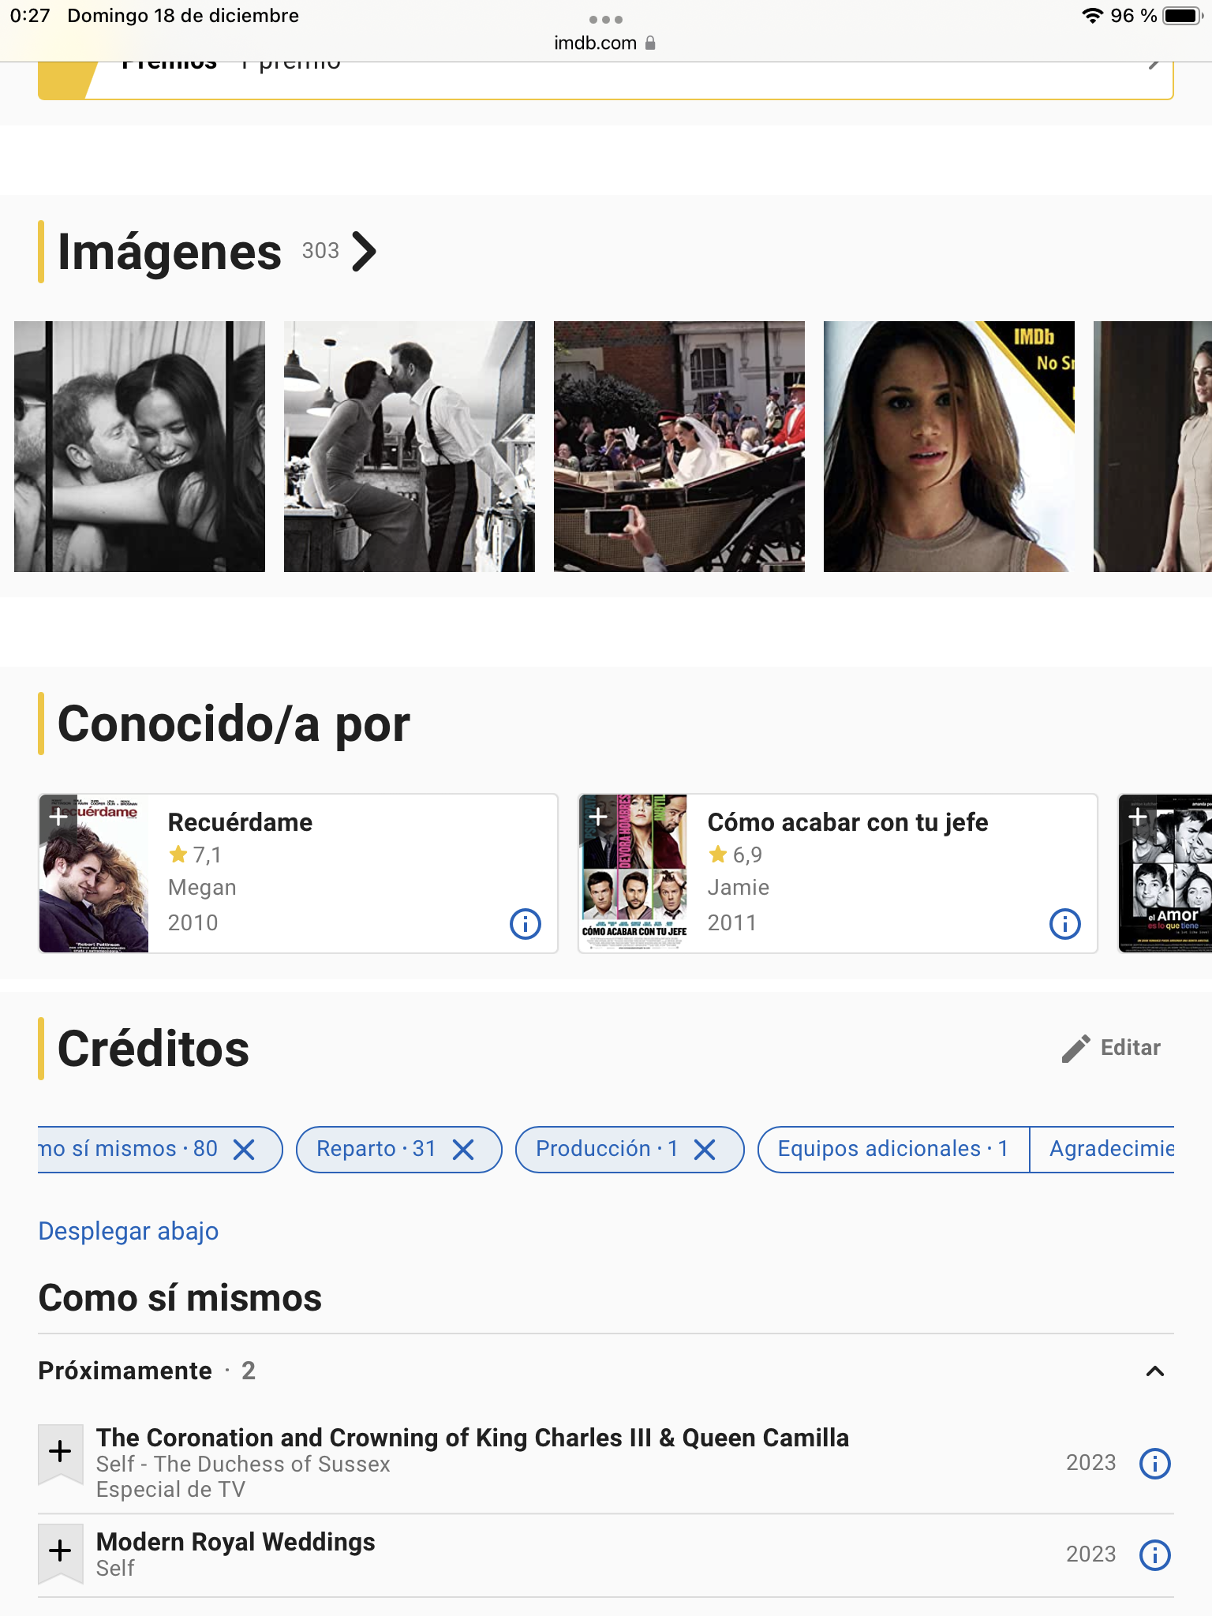Open the IMDb No Small Parts image
The image size is (1212, 1616).
tap(949, 447)
